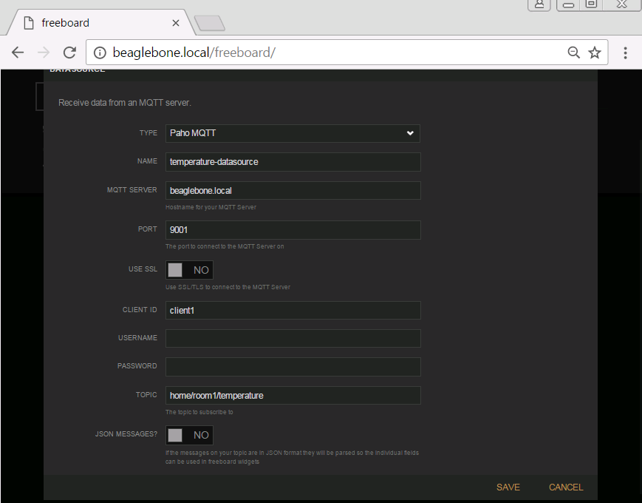This screenshot has height=503, width=642.
Task: Select the CLIENT ID text field
Action: click(x=293, y=310)
